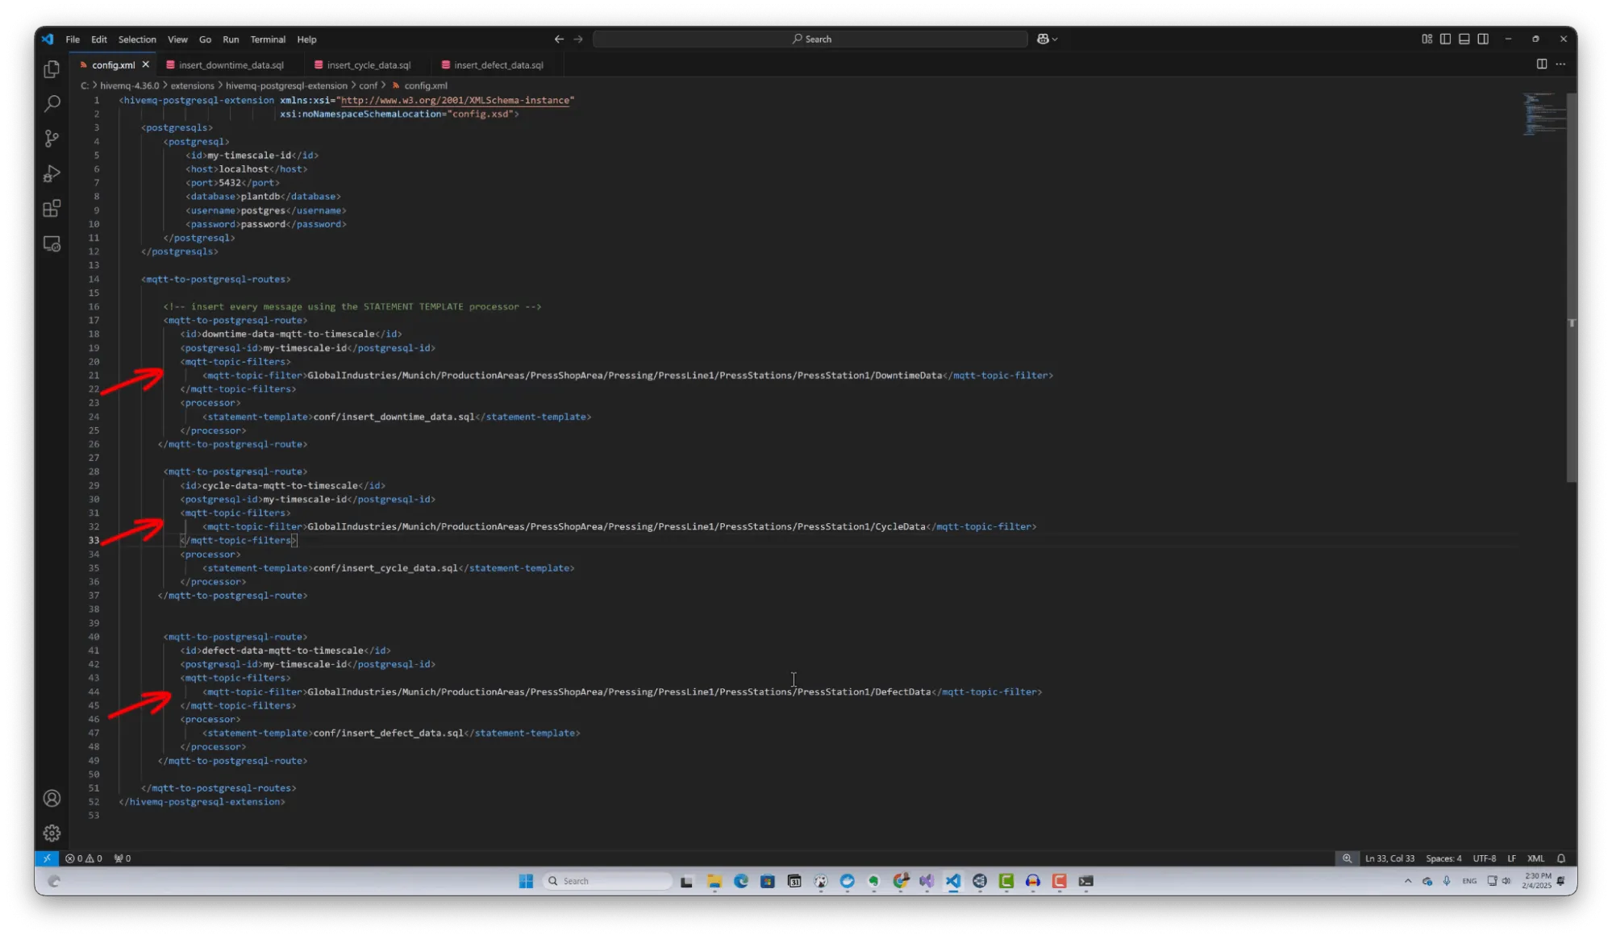Open the Extensions view

point(52,209)
